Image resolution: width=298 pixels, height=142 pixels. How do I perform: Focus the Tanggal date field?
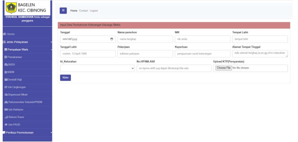point(88,39)
